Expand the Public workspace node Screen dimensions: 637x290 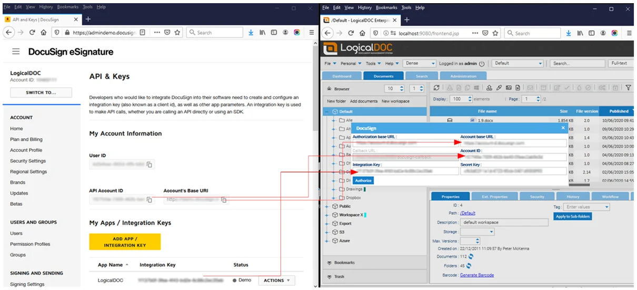coord(327,206)
